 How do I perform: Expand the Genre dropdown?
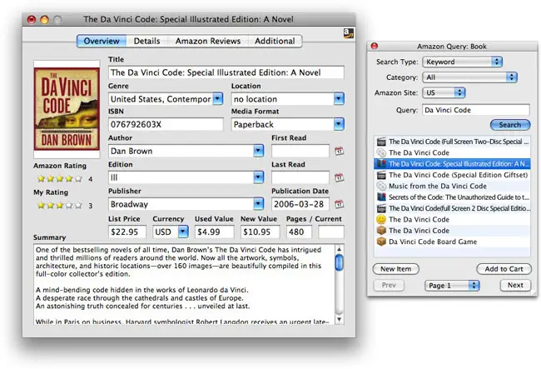click(x=218, y=99)
